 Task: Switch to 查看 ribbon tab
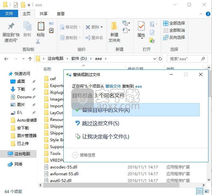click(60, 14)
